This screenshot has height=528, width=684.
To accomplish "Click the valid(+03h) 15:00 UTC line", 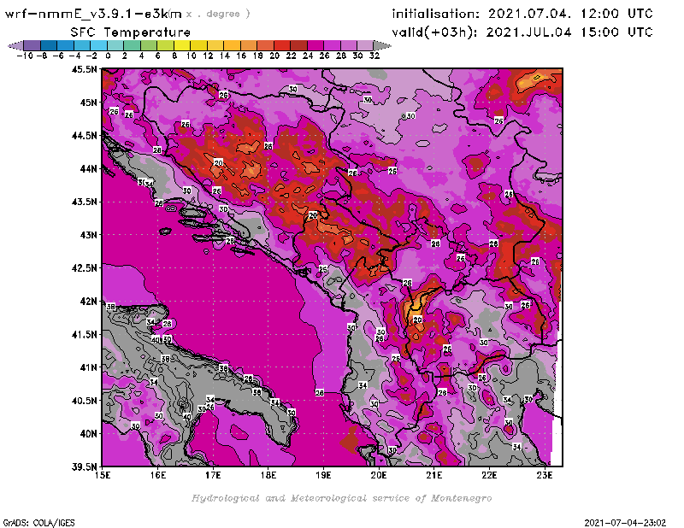I will (522, 32).
